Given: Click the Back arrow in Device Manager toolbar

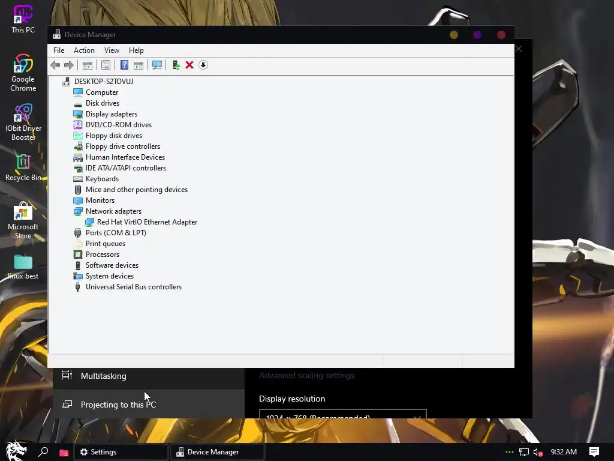Looking at the screenshot, I should (x=55, y=65).
